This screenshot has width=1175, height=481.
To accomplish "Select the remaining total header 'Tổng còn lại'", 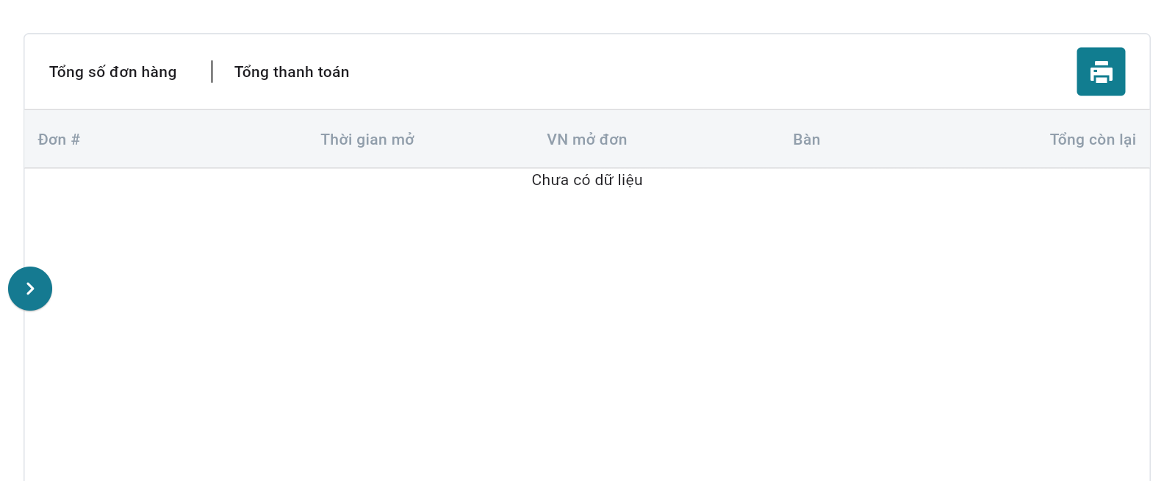I will coord(1093,140).
